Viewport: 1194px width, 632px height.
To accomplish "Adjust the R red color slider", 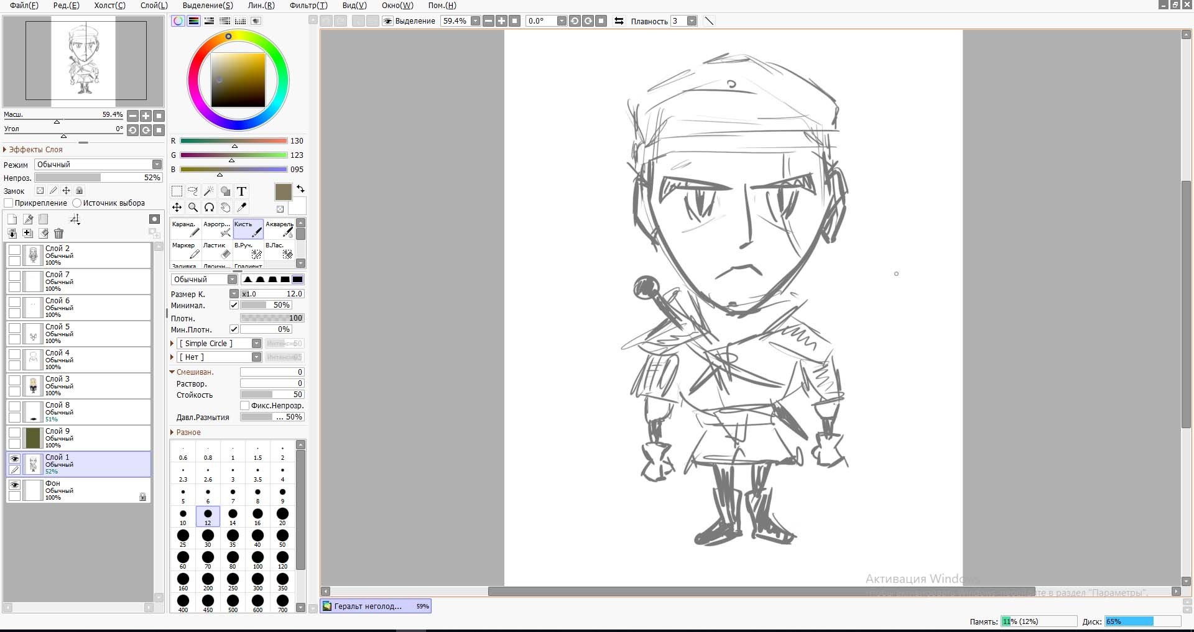I will pos(234,142).
